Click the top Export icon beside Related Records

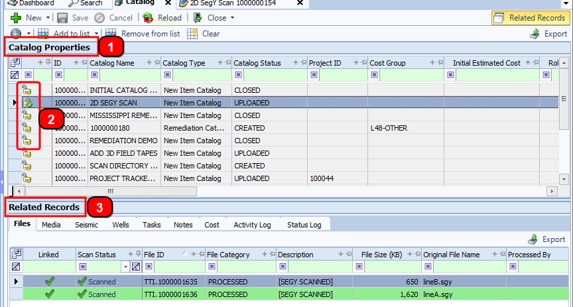[535, 34]
